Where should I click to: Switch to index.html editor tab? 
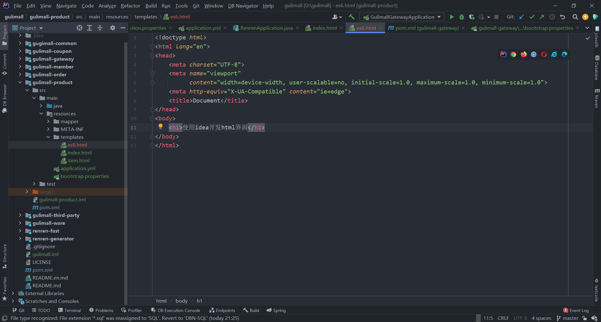324,28
